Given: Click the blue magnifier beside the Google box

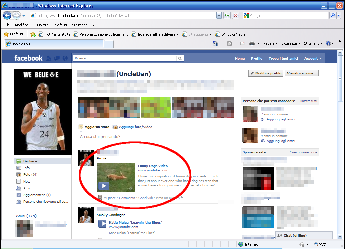Looking at the screenshot, I should click(333, 15).
